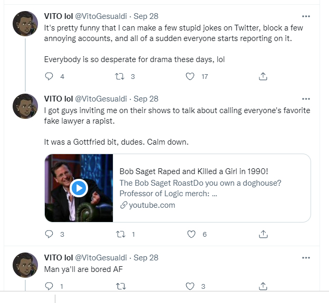Reply to the 'bored AF' tweet
This screenshot has width=329, height=303.
[50, 287]
